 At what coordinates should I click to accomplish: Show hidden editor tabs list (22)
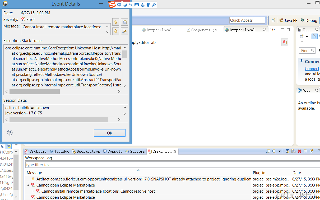click(272, 30)
